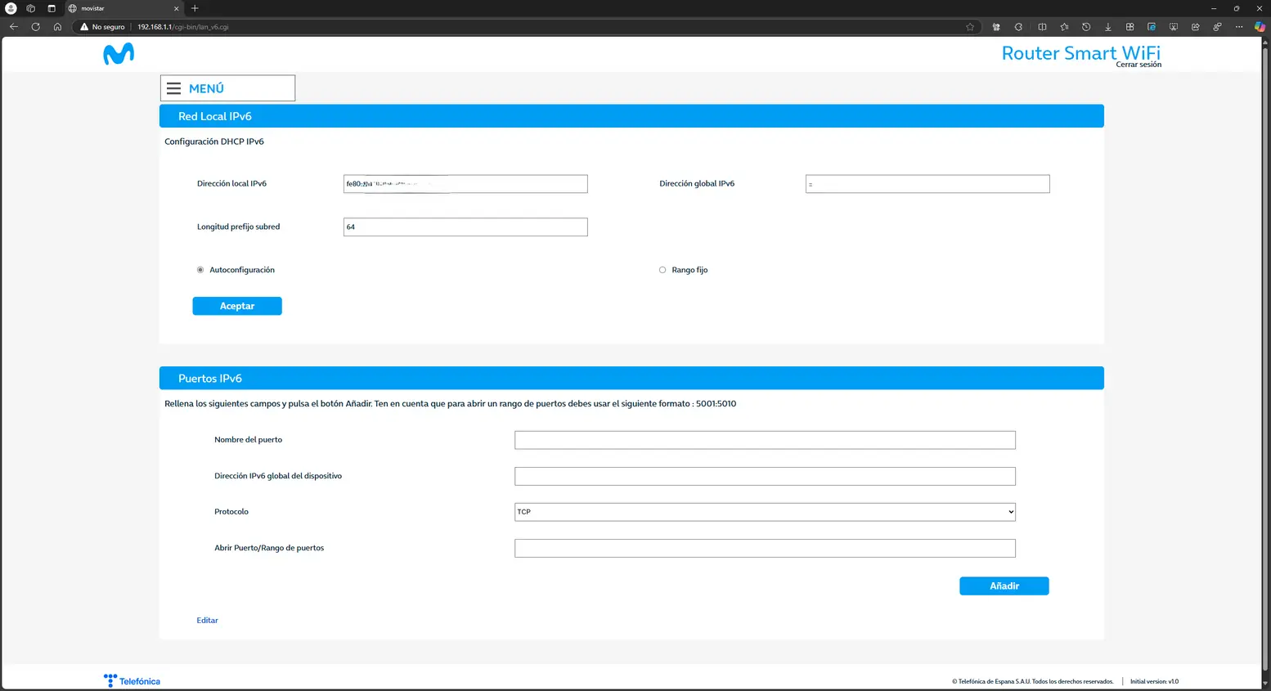Image resolution: width=1271 pixels, height=691 pixels.
Task: Open the tab actions menu icon
Action: [52, 8]
